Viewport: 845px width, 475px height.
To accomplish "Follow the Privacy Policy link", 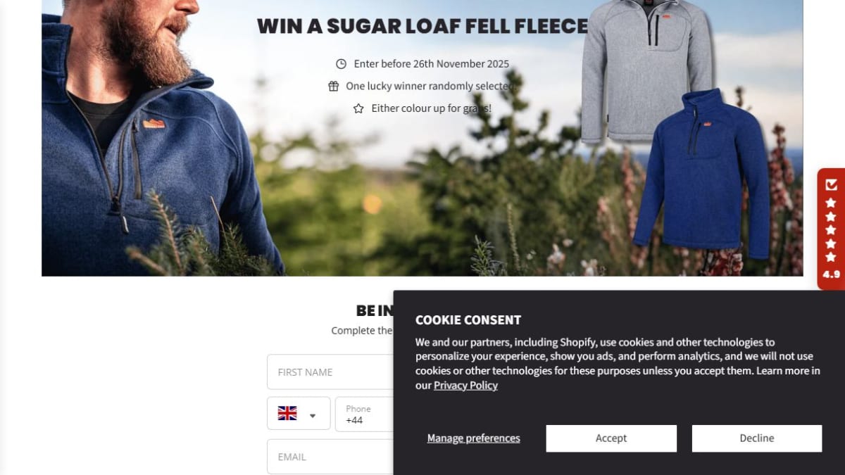I will click(x=465, y=386).
